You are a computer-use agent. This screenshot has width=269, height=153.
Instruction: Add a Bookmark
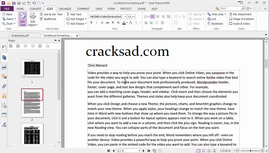pyautogui.click(x=215, y=24)
